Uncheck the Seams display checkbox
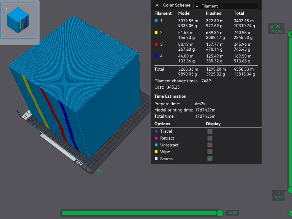Screen dimensions: 292x219 210,159
